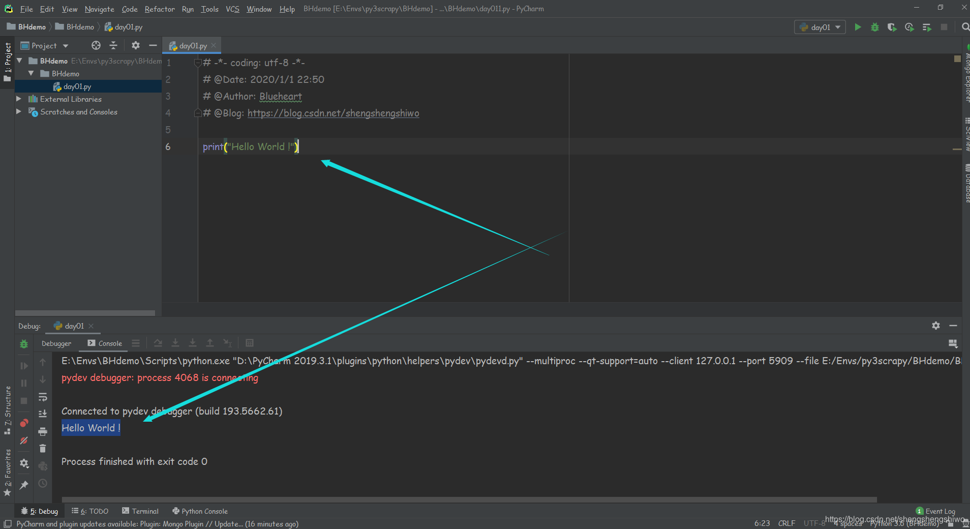Viewport: 970px width, 529px height.
Task: Open the Event Log
Action: click(935, 511)
